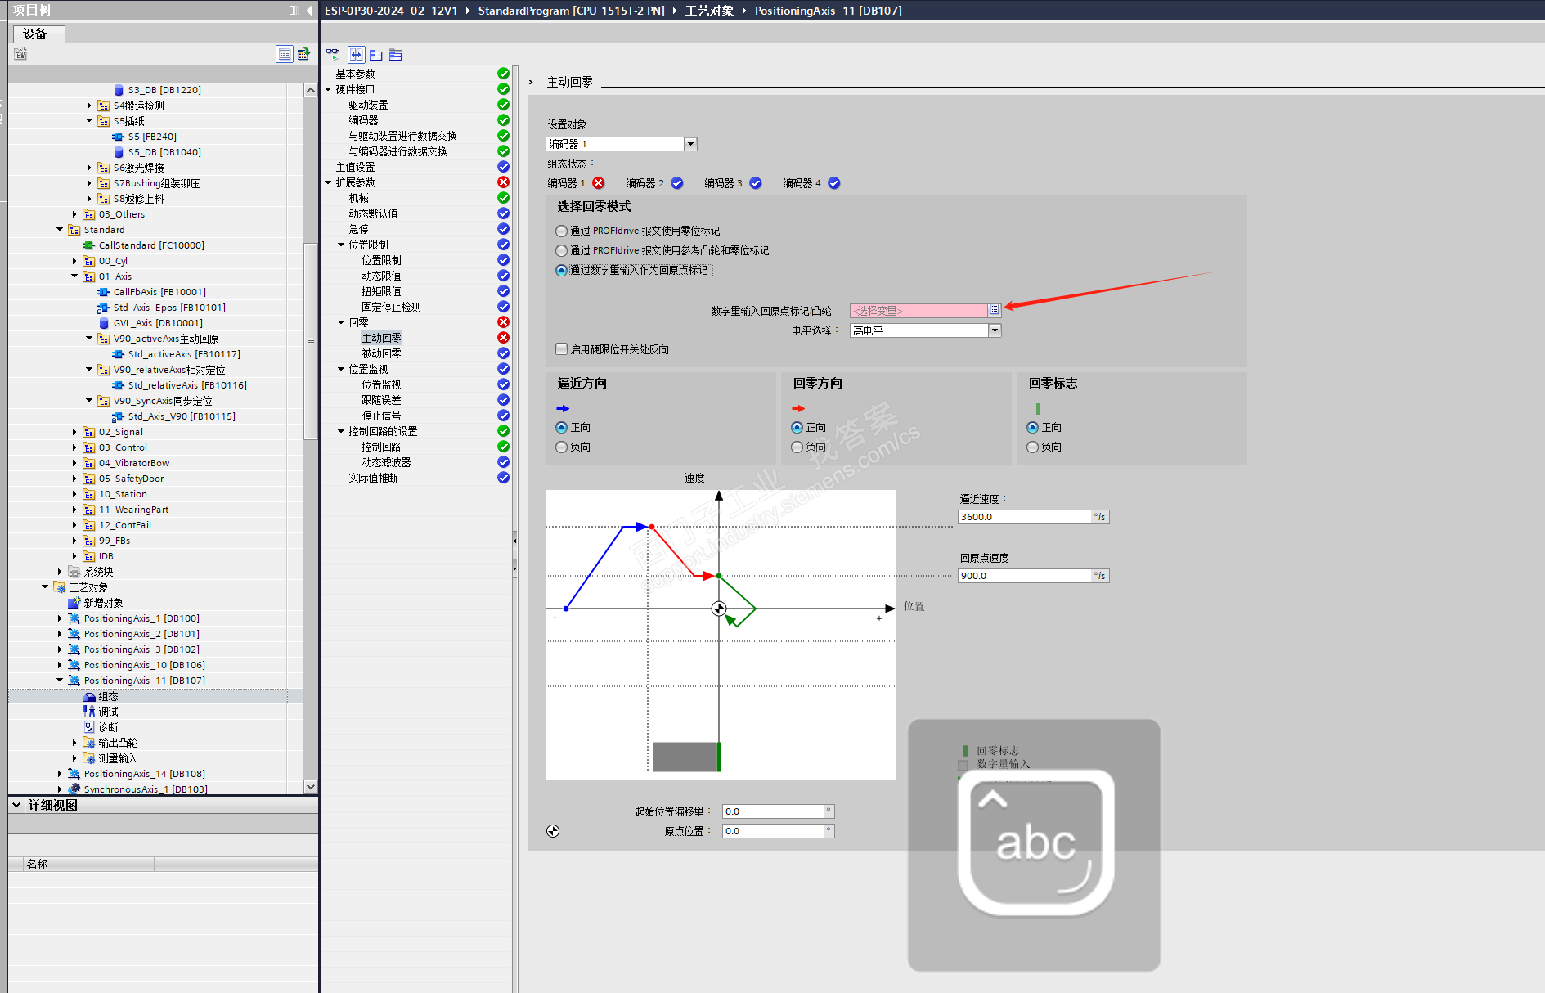Image resolution: width=1545 pixels, height=993 pixels.
Task: Toggle the double-arrow navigation icon in the configuration toolbar
Action: tap(357, 55)
